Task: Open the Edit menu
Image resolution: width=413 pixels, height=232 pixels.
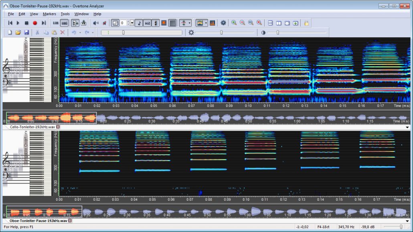Action: coord(22,14)
